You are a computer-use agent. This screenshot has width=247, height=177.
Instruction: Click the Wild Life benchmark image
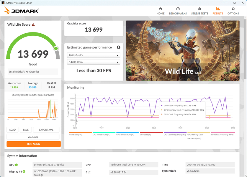click(183, 51)
